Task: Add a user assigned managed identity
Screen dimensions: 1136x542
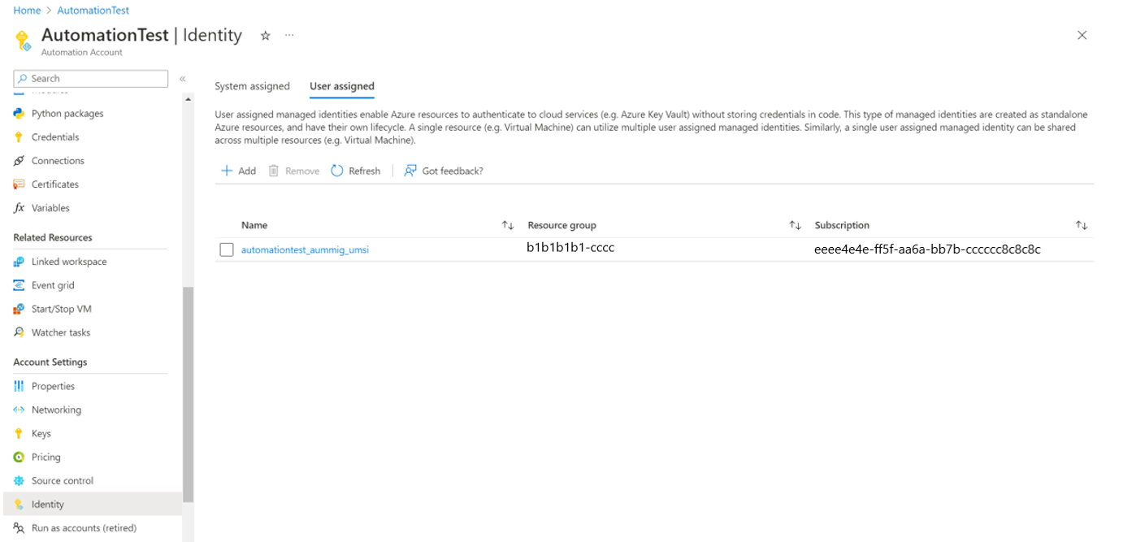Action: point(237,171)
